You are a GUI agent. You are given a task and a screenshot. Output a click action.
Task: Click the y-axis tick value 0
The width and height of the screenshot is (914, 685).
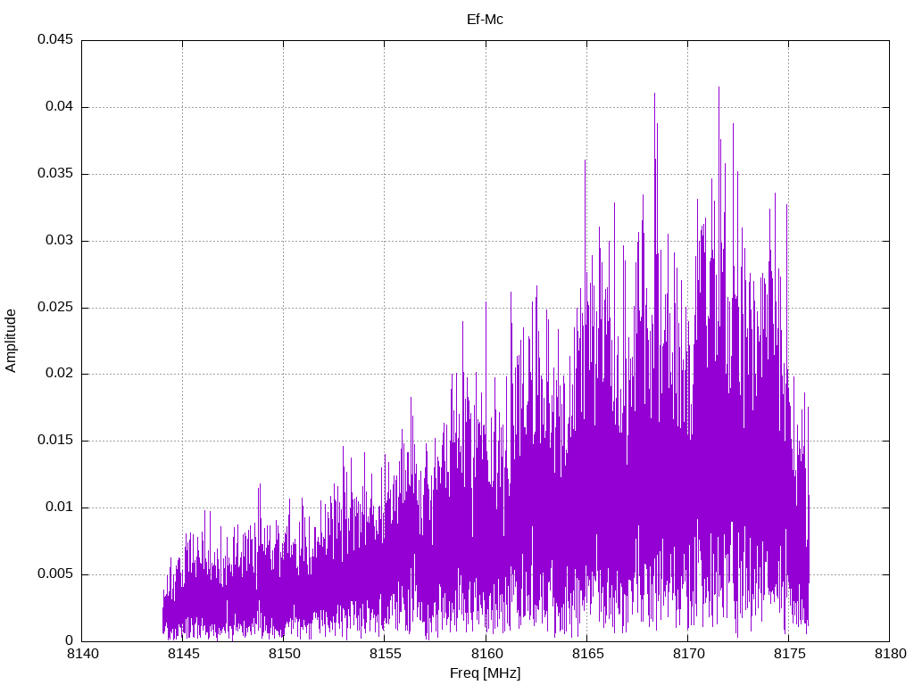point(70,640)
